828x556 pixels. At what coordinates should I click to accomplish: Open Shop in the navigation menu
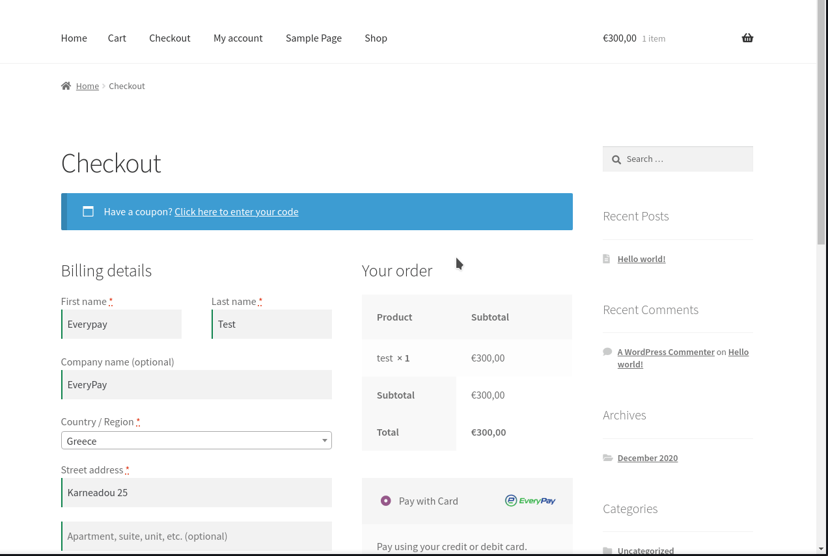[x=376, y=38]
